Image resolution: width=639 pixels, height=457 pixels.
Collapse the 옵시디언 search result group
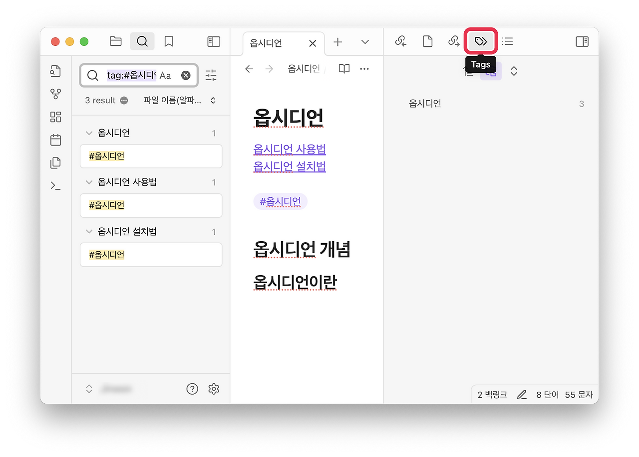89,133
